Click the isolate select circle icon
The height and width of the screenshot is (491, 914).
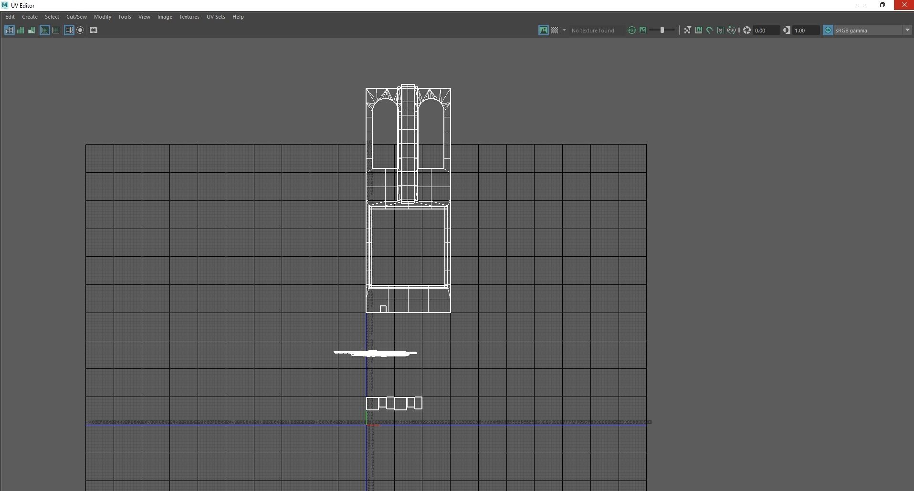[80, 30]
